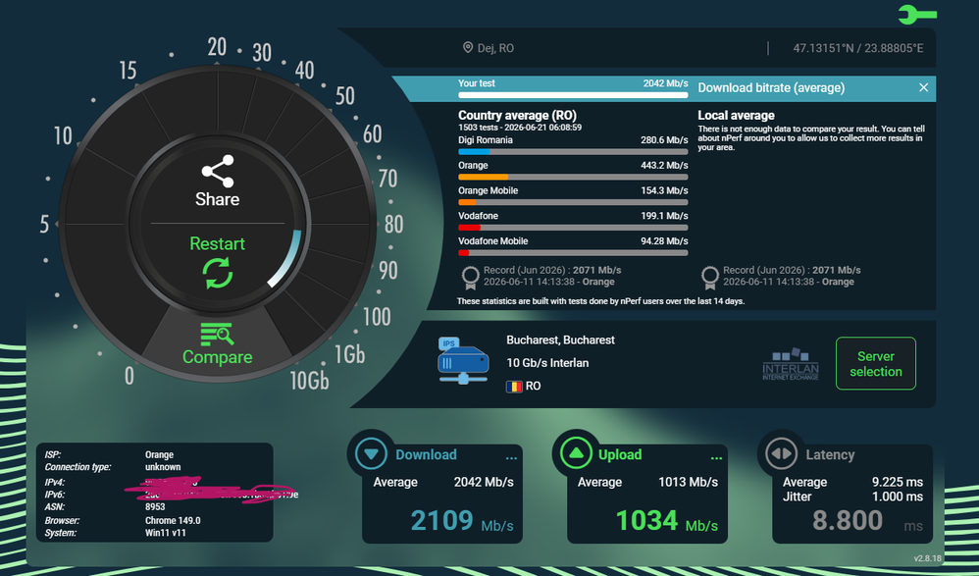
Task: Open the Compare magnifier icon
Action: pos(217,335)
